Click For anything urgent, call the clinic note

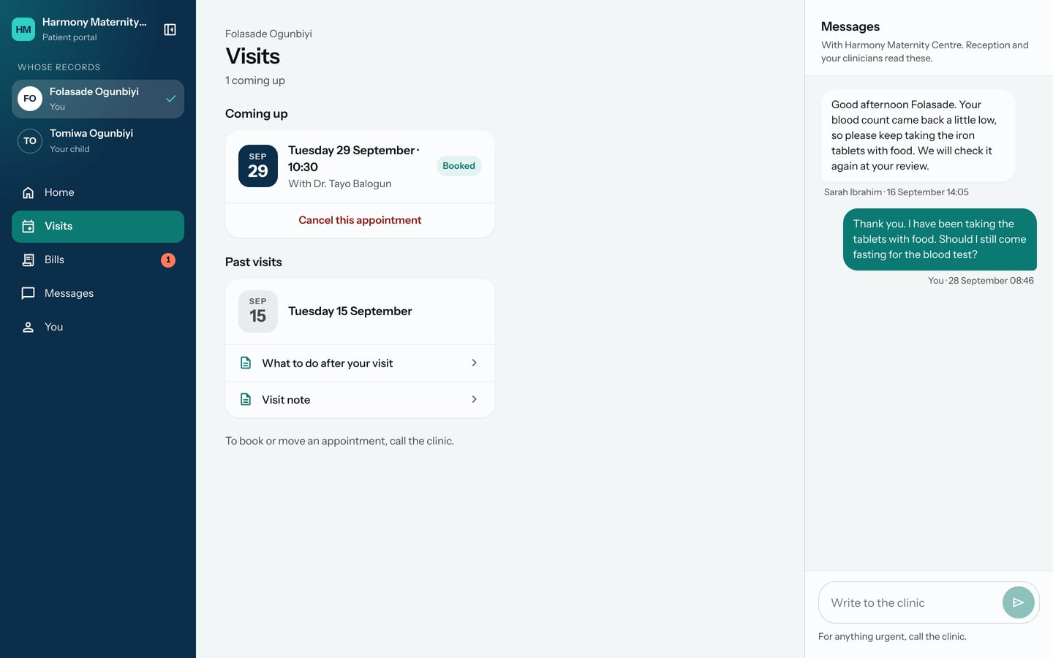pos(892,637)
